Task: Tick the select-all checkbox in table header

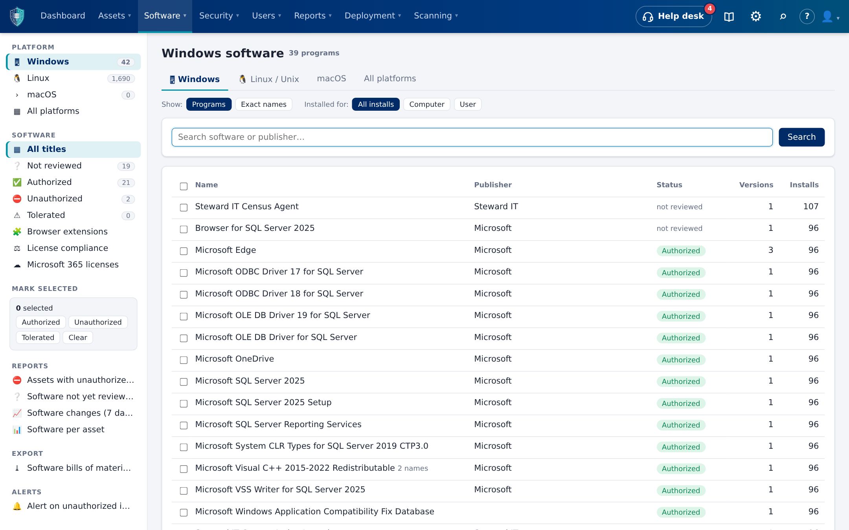Action: click(184, 186)
